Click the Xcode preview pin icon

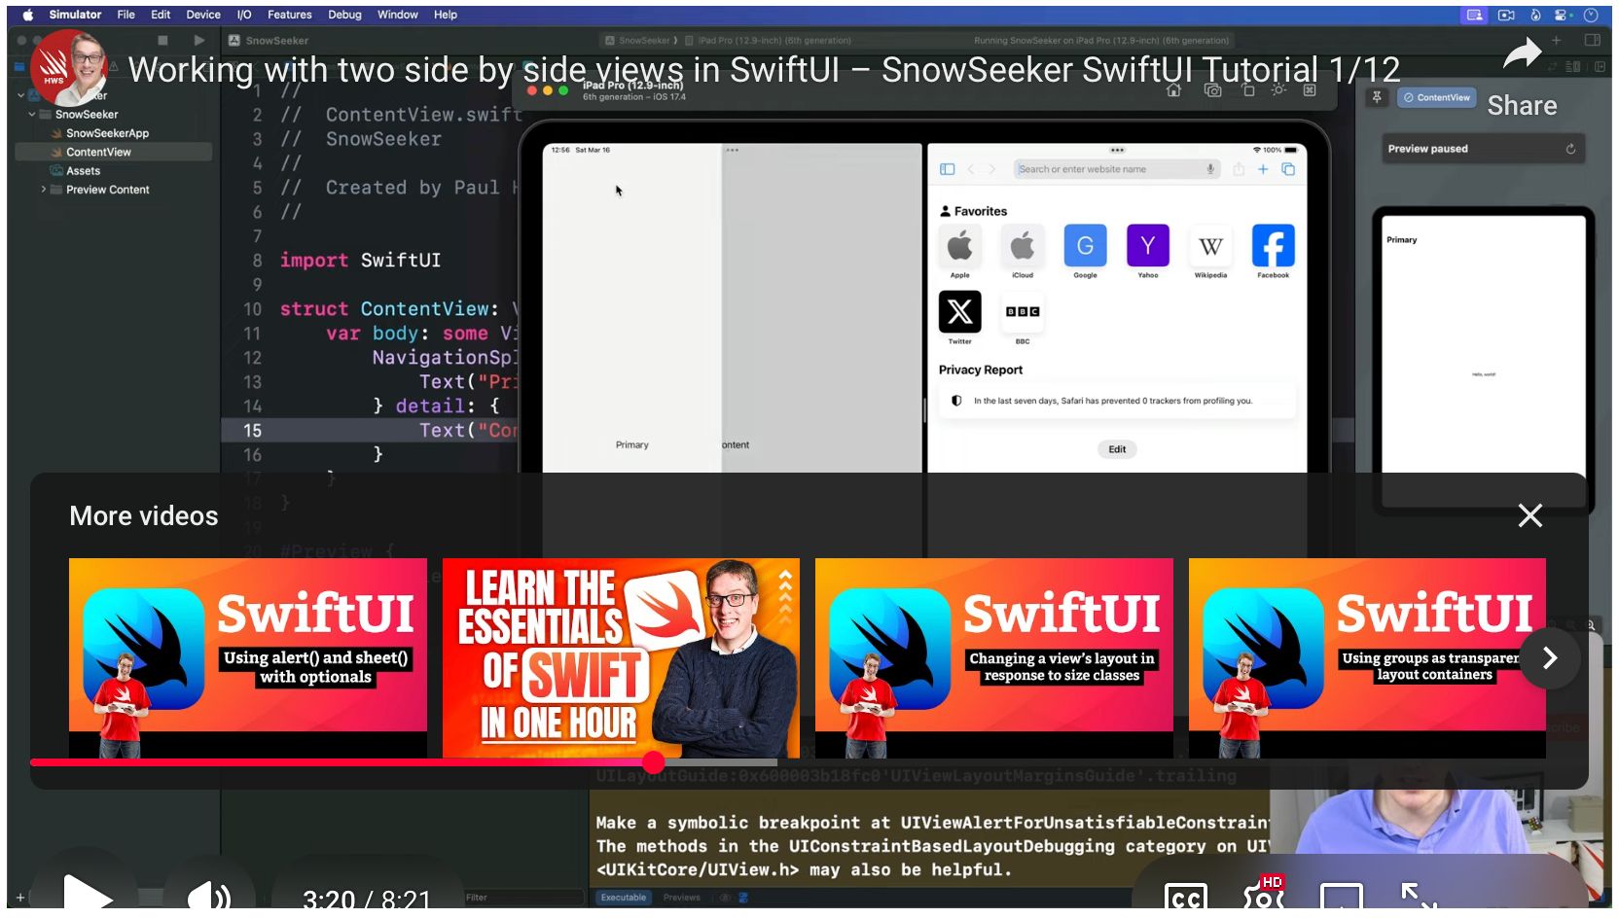(x=1377, y=97)
